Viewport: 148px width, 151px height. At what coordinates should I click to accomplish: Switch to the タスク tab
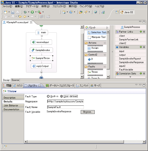point(18,86)
